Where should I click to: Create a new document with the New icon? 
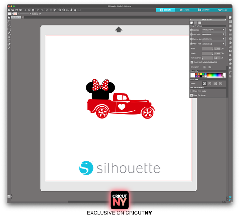9,10
